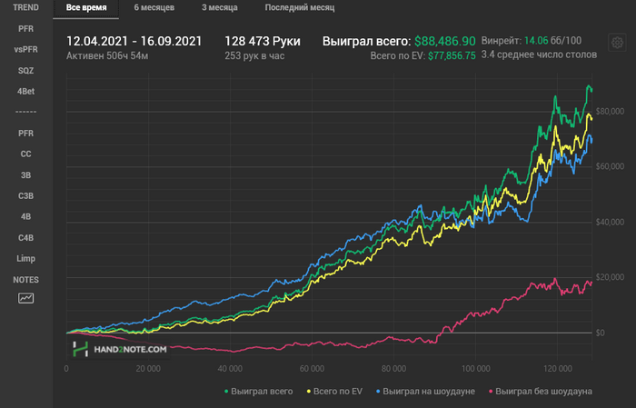Switch to the 6 месяцев tab
Viewport: 636px width, 408px height.
point(154,7)
